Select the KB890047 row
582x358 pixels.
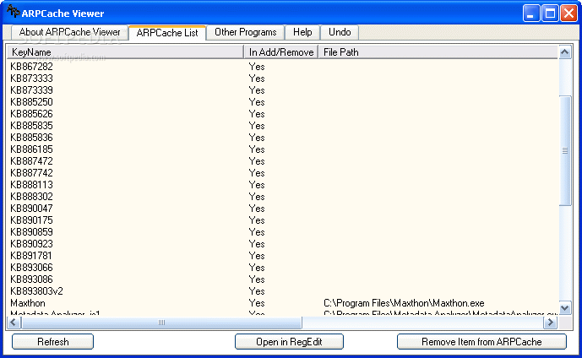point(282,209)
